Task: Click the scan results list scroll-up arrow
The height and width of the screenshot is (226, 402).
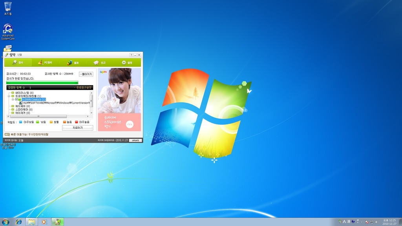Action: 91,93
